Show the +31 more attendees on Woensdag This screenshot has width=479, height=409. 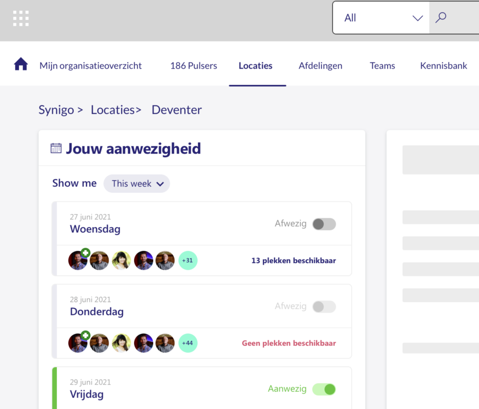point(188,260)
